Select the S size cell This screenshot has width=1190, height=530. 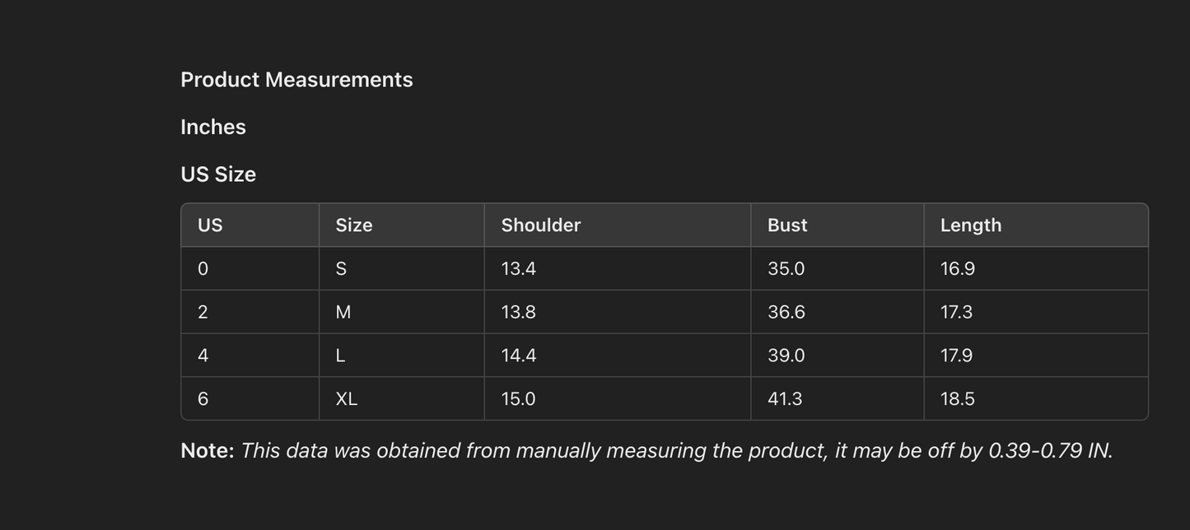pyautogui.click(x=341, y=269)
